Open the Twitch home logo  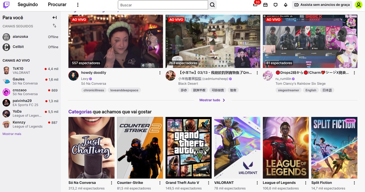[6, 5]
